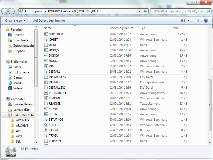Select the README text document
The height and width of the screenshot is (160, 213).
[x=54, y=104]
